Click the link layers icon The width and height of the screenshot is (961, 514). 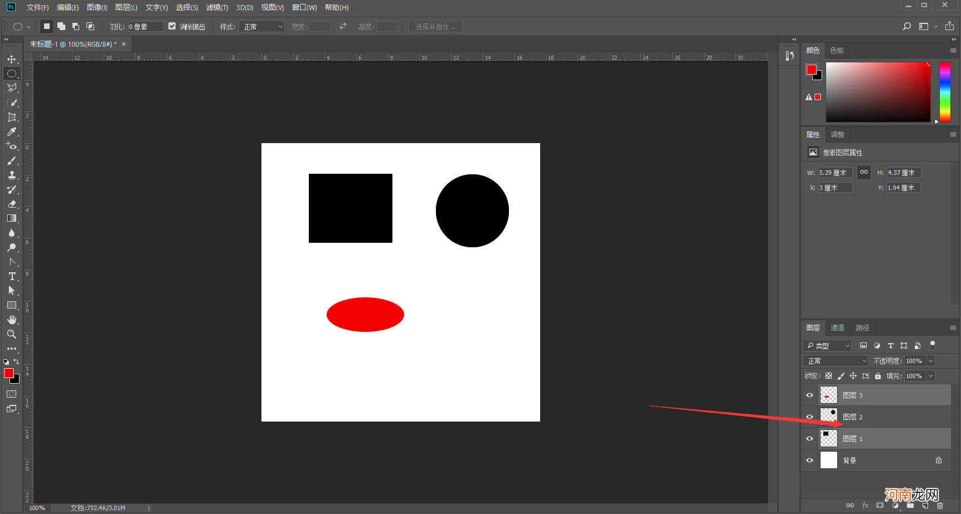pos(850,506)
